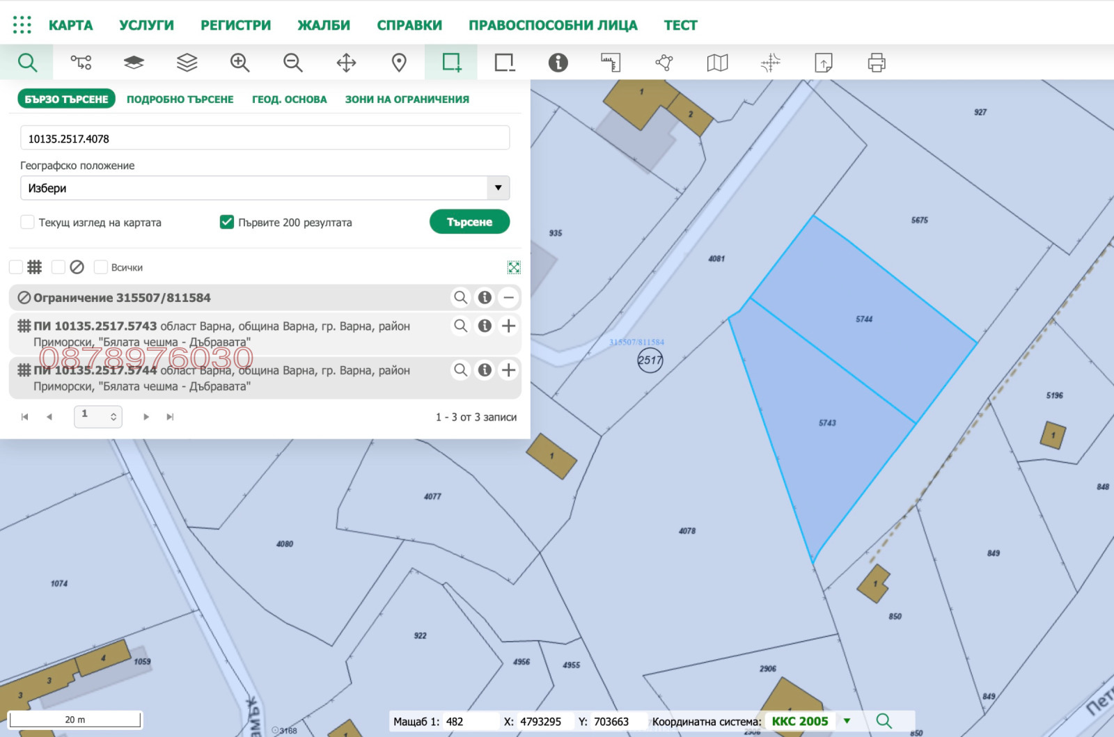Zoom to parcel 10135.2517.5743 result
Viewport: 1114px width, 737px height.
460,326
